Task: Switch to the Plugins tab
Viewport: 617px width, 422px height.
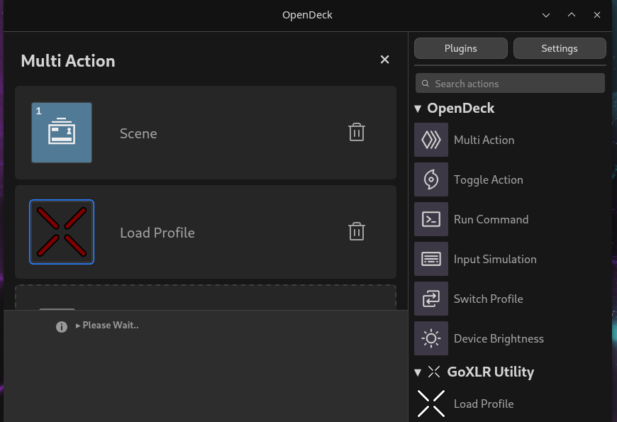Action: [x=460, y=48]
